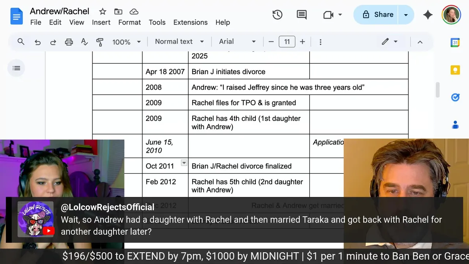Open the Normal text style dropdown
Viewport: 469px width, 264px height.
(x=179, y=42)
